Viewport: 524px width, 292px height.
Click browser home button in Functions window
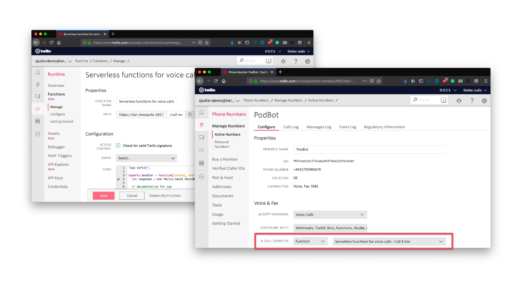pyautogui.click(x=59, y=43)
